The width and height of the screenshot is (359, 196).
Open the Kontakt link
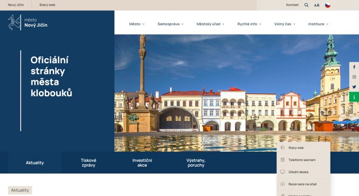point(292,5)
